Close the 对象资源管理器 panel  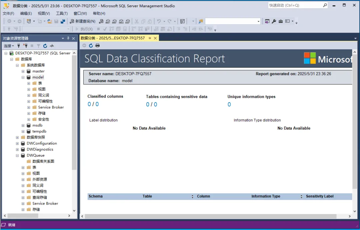click(x=73, y=38)
